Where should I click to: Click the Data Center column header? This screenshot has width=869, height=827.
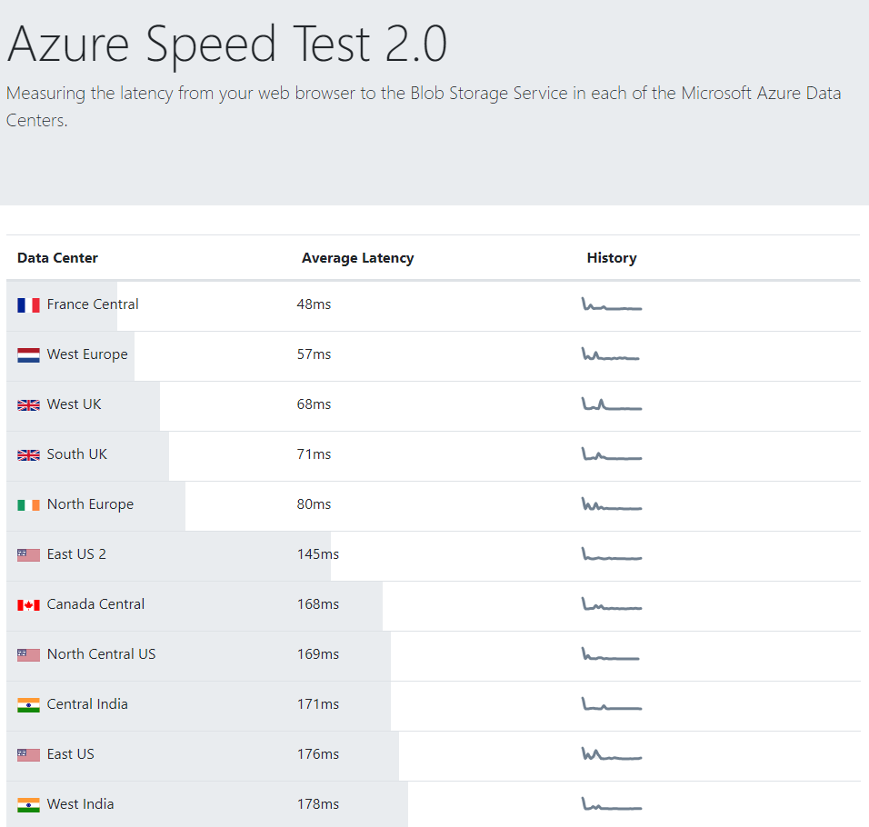pyautogui.click(x=57, y=258)
